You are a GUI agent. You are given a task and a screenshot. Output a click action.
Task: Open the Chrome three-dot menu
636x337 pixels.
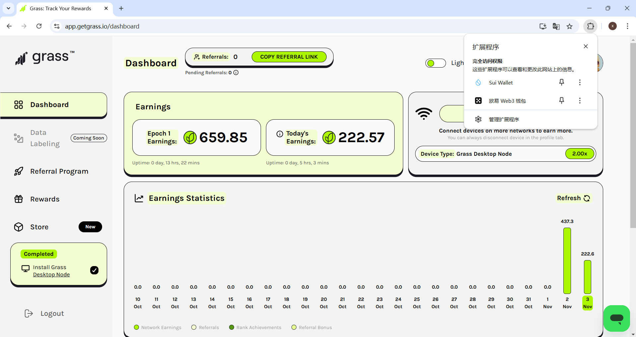(627, 26)
